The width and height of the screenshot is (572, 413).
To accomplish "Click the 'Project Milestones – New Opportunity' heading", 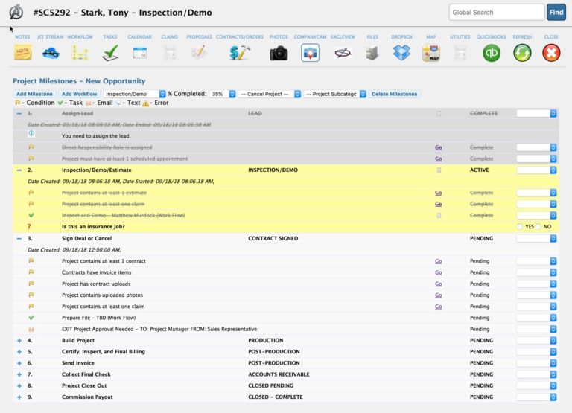I will pyautogui.click(x=79, y=81).
